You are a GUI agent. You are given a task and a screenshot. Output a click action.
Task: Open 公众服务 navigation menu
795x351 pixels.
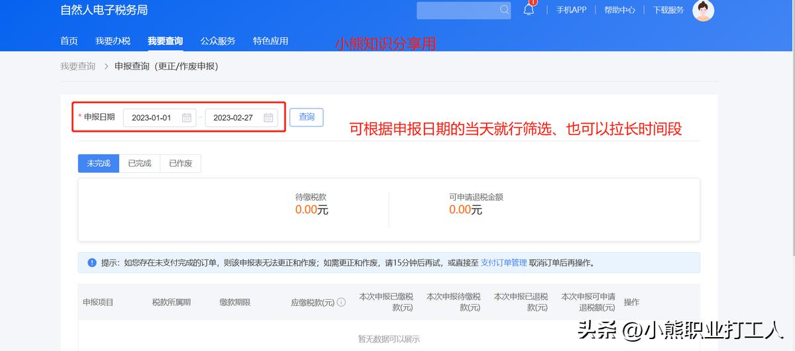[x=218, y=41]
